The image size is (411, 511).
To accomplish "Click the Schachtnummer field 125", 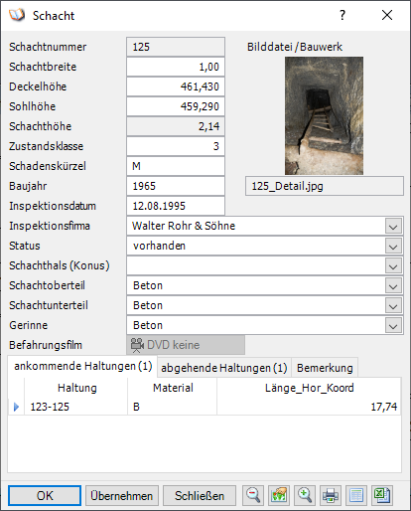I will pos(176,47).
